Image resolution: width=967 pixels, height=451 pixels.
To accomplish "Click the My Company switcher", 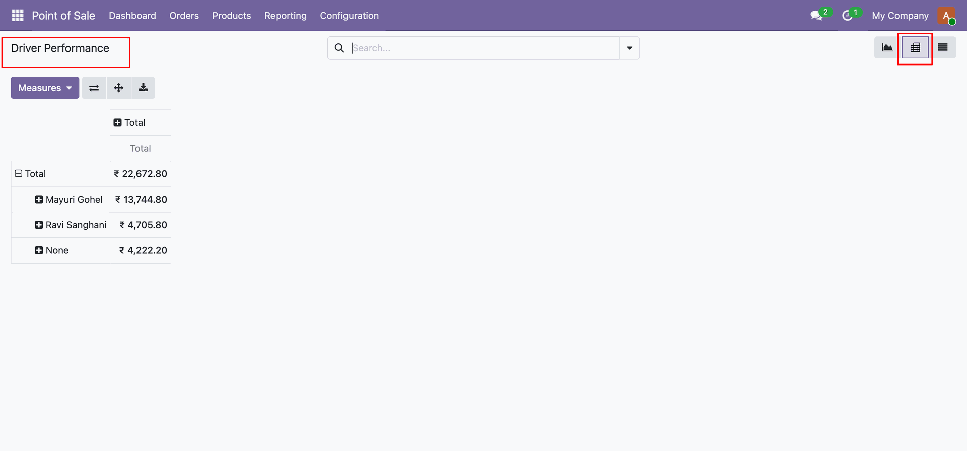I will point(900,16).
